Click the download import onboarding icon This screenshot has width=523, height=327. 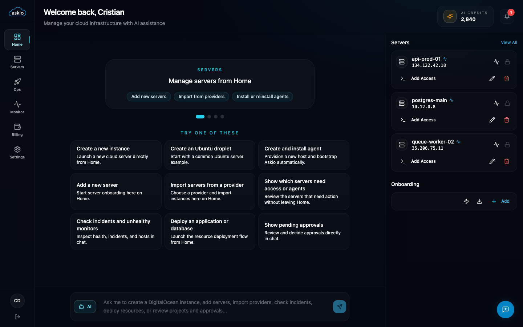click(479, 201)
